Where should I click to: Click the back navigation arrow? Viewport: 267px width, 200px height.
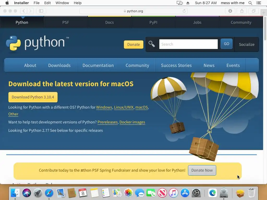[x=23, y=11]
